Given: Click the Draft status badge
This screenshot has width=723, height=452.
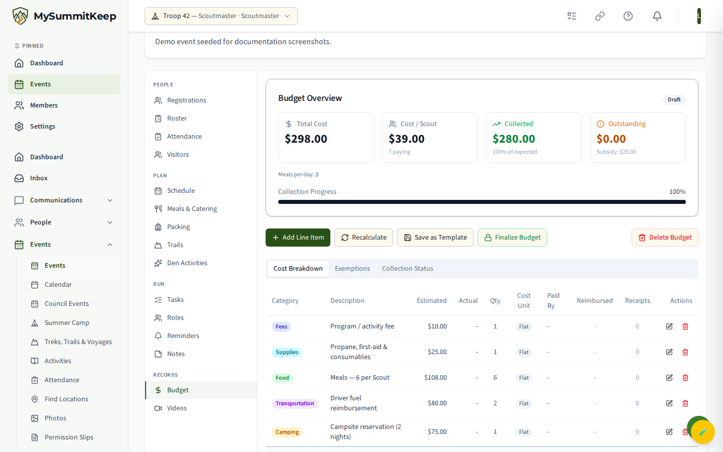Looking at the screenshot, I should point(674,99).
